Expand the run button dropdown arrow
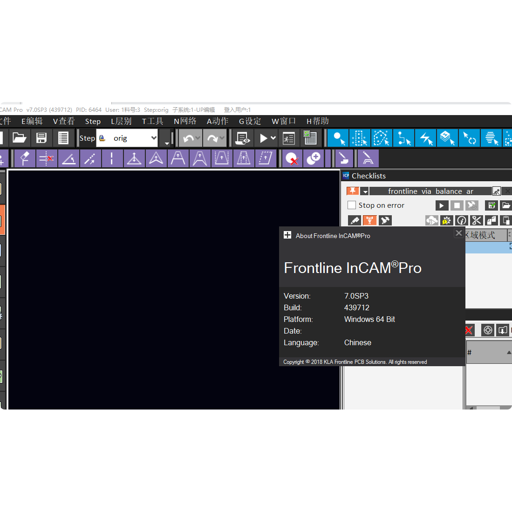Image resolution: width=512 pixels, height=512 pixels. click(x=273, y=138)
